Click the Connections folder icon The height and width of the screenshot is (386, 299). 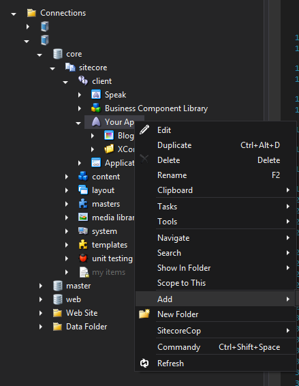coord(31,13)
